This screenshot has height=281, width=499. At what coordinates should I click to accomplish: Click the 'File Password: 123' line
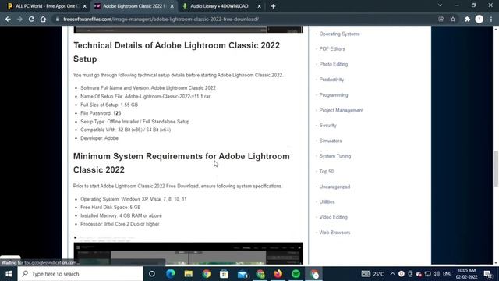click(x=101, y=113)
